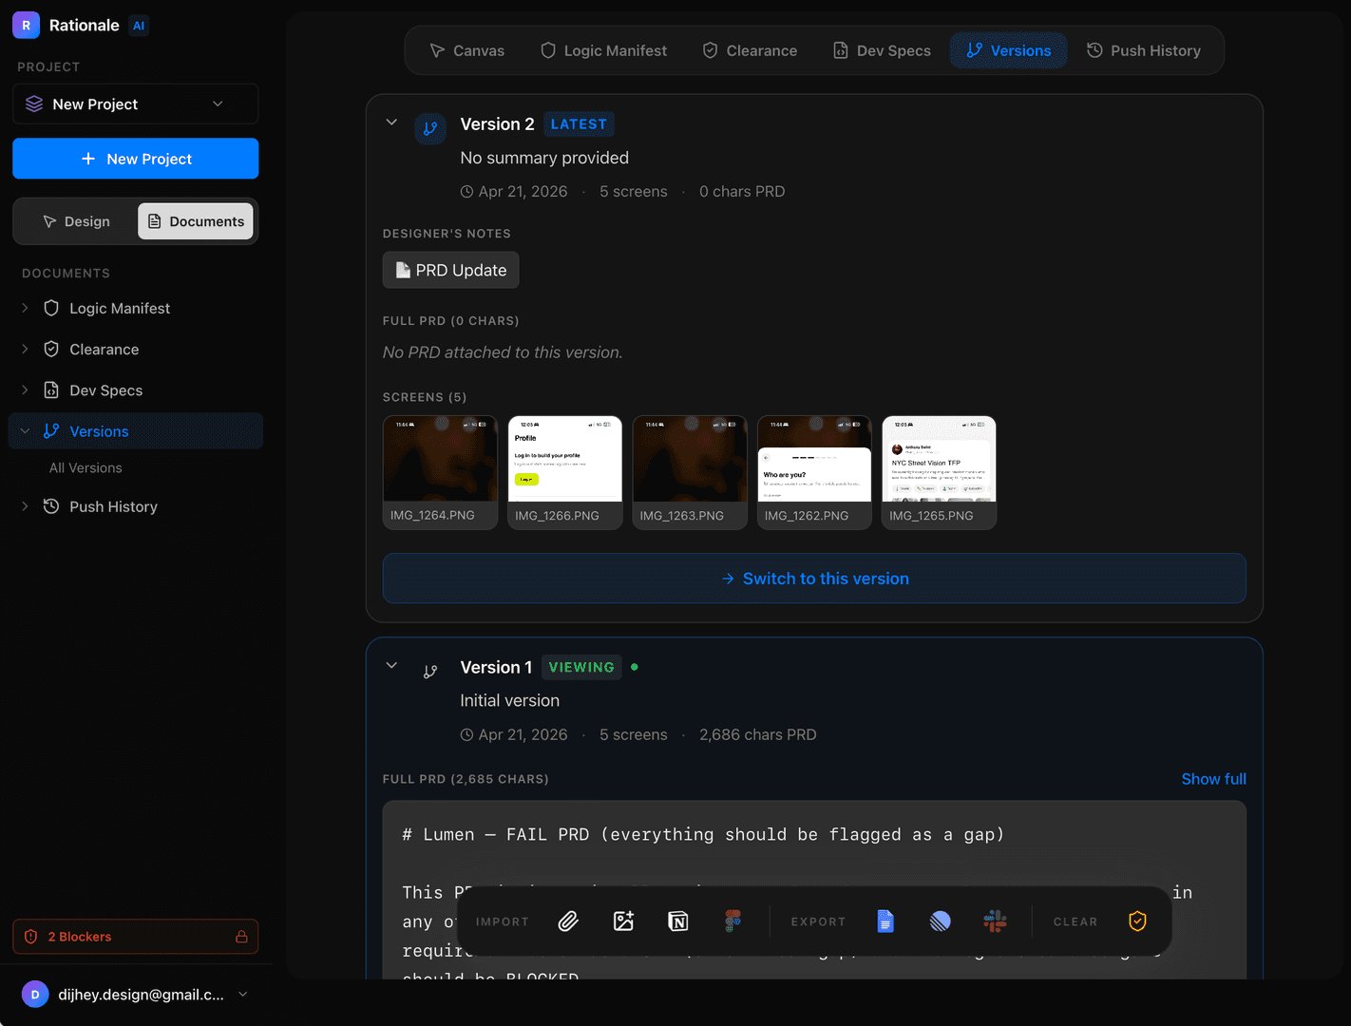Expand Dev Specs in sidebar
Screen dimensions: 1351x1026
click(x=25, y=390)
